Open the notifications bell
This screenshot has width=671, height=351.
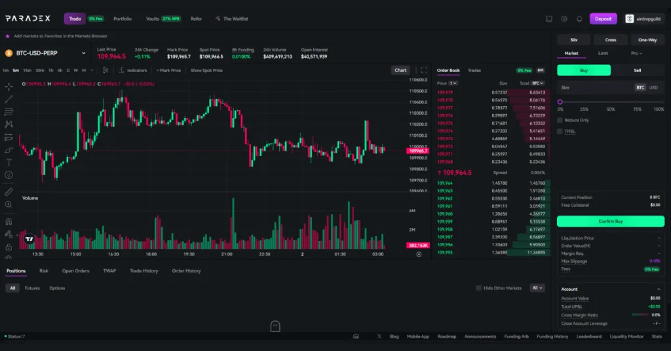[x=579, y=19]
